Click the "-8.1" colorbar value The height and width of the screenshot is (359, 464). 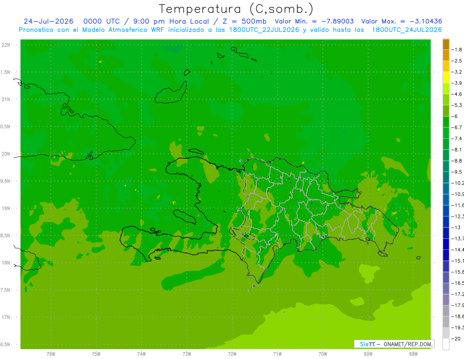pyautogui.click(x=457, y=149)
